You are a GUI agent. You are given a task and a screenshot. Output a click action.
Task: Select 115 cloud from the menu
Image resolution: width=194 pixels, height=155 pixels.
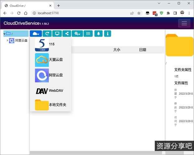coord(50,44)
